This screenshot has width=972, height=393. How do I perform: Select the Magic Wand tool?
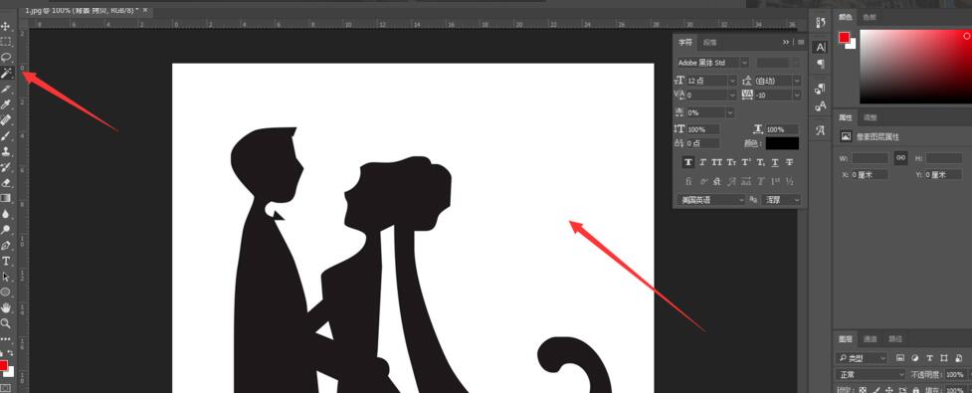click(x=7, y=74)
